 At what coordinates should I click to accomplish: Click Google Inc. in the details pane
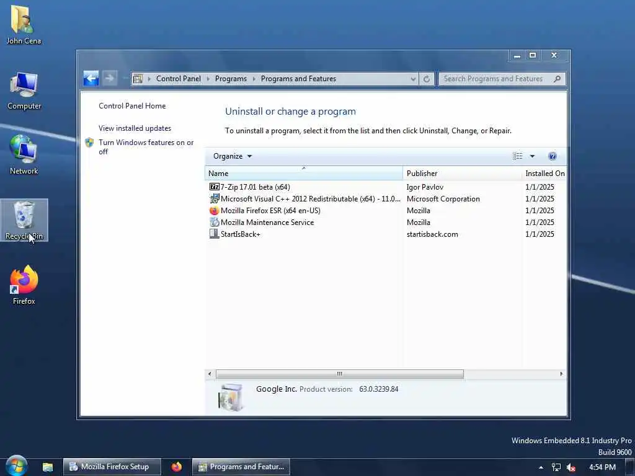click(x=276, y=389)
